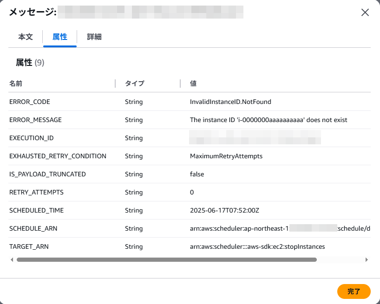Select the TARGET_ARN attribute name
This screenshot has height=304, width=380.
point(29,246)
